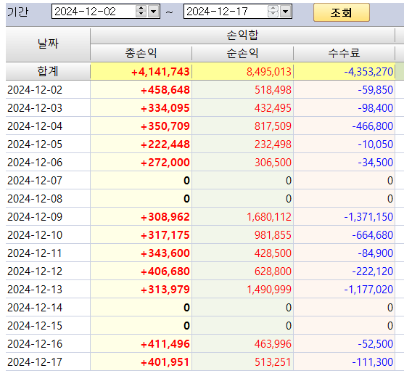404x376 pixels.
Task: Open the end date 2024-12-17 dropdown calendar
Action: pos(286,12)
